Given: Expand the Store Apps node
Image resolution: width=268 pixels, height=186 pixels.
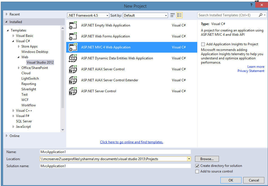Looking at the screenshot, I should (19, 46).
